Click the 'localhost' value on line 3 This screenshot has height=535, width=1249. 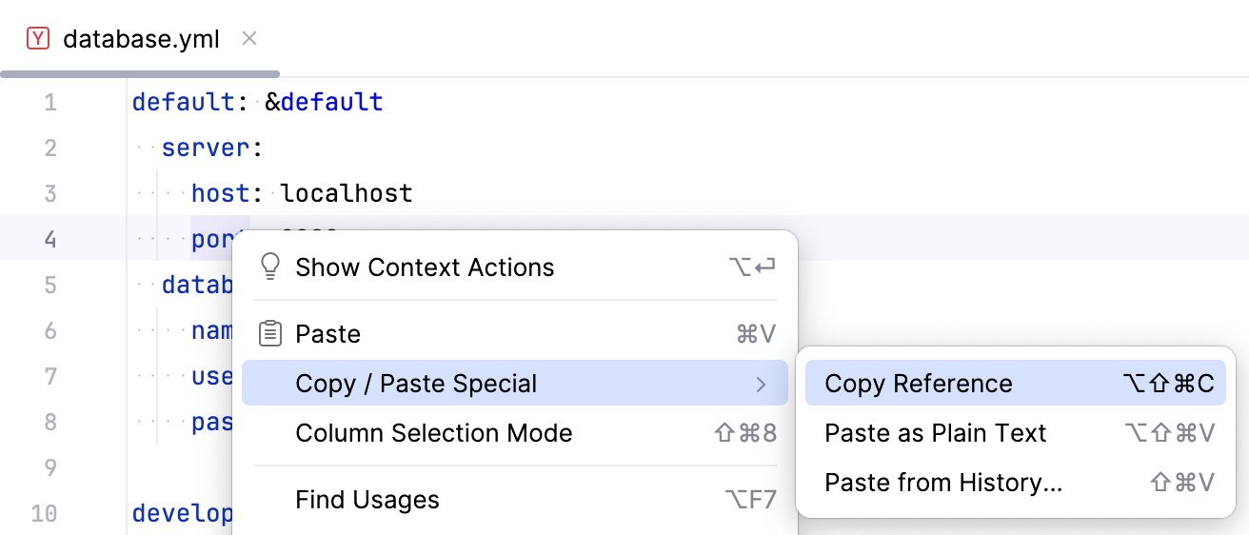[347, 193]
